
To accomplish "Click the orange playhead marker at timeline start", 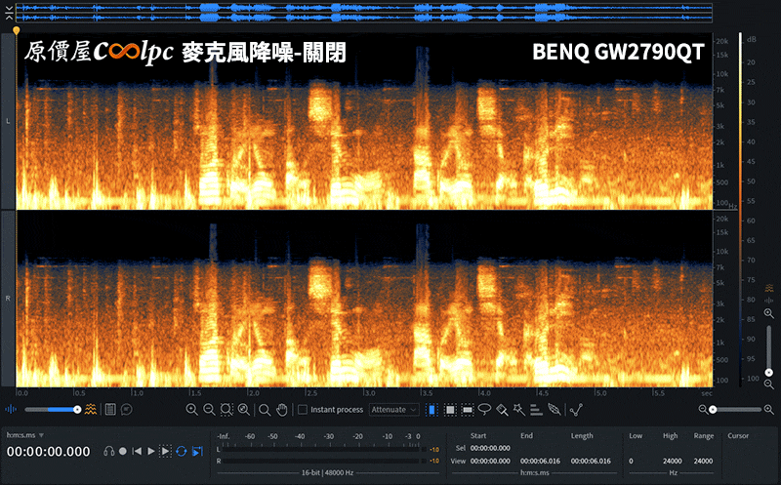I will pyautogui.click(x=17, y=31).
